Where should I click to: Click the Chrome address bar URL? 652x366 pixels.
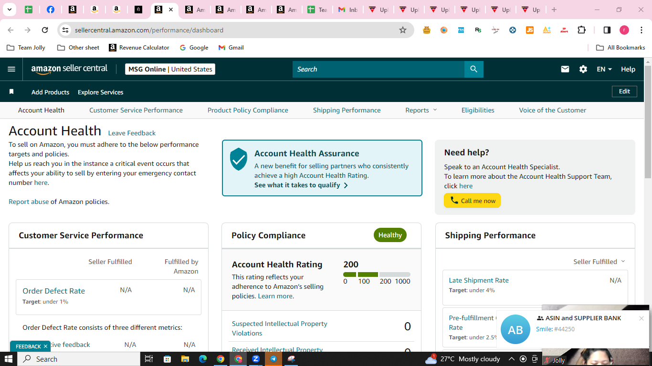(149, 30)
